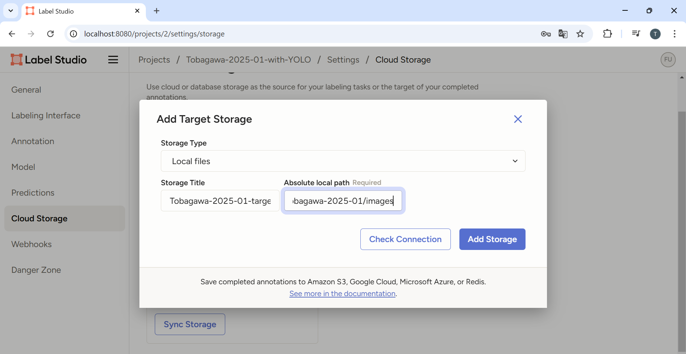Open the Chrome profile T avatar
Viewport: 686px width, 354px height.
(655, 34)
